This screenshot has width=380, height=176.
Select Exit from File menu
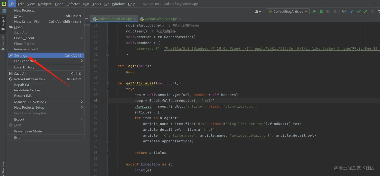coord(46,137)
